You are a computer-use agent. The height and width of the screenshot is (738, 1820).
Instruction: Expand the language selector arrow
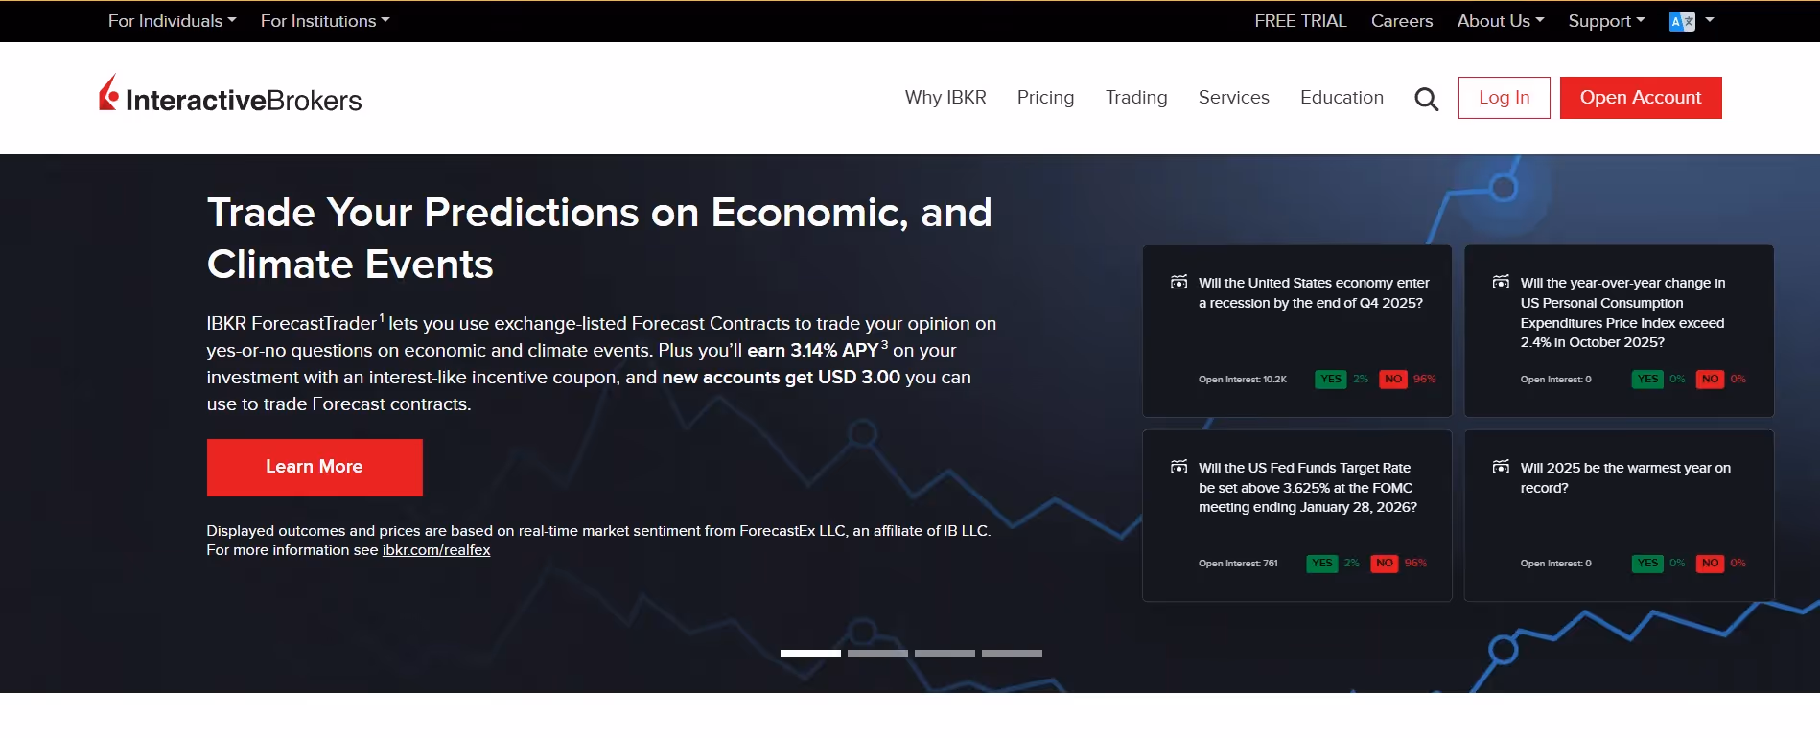(x=1710, y=20)
